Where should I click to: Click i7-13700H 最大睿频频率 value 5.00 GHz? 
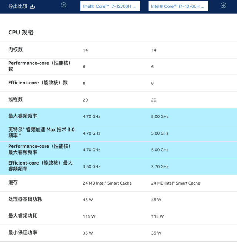pos(160,116)
